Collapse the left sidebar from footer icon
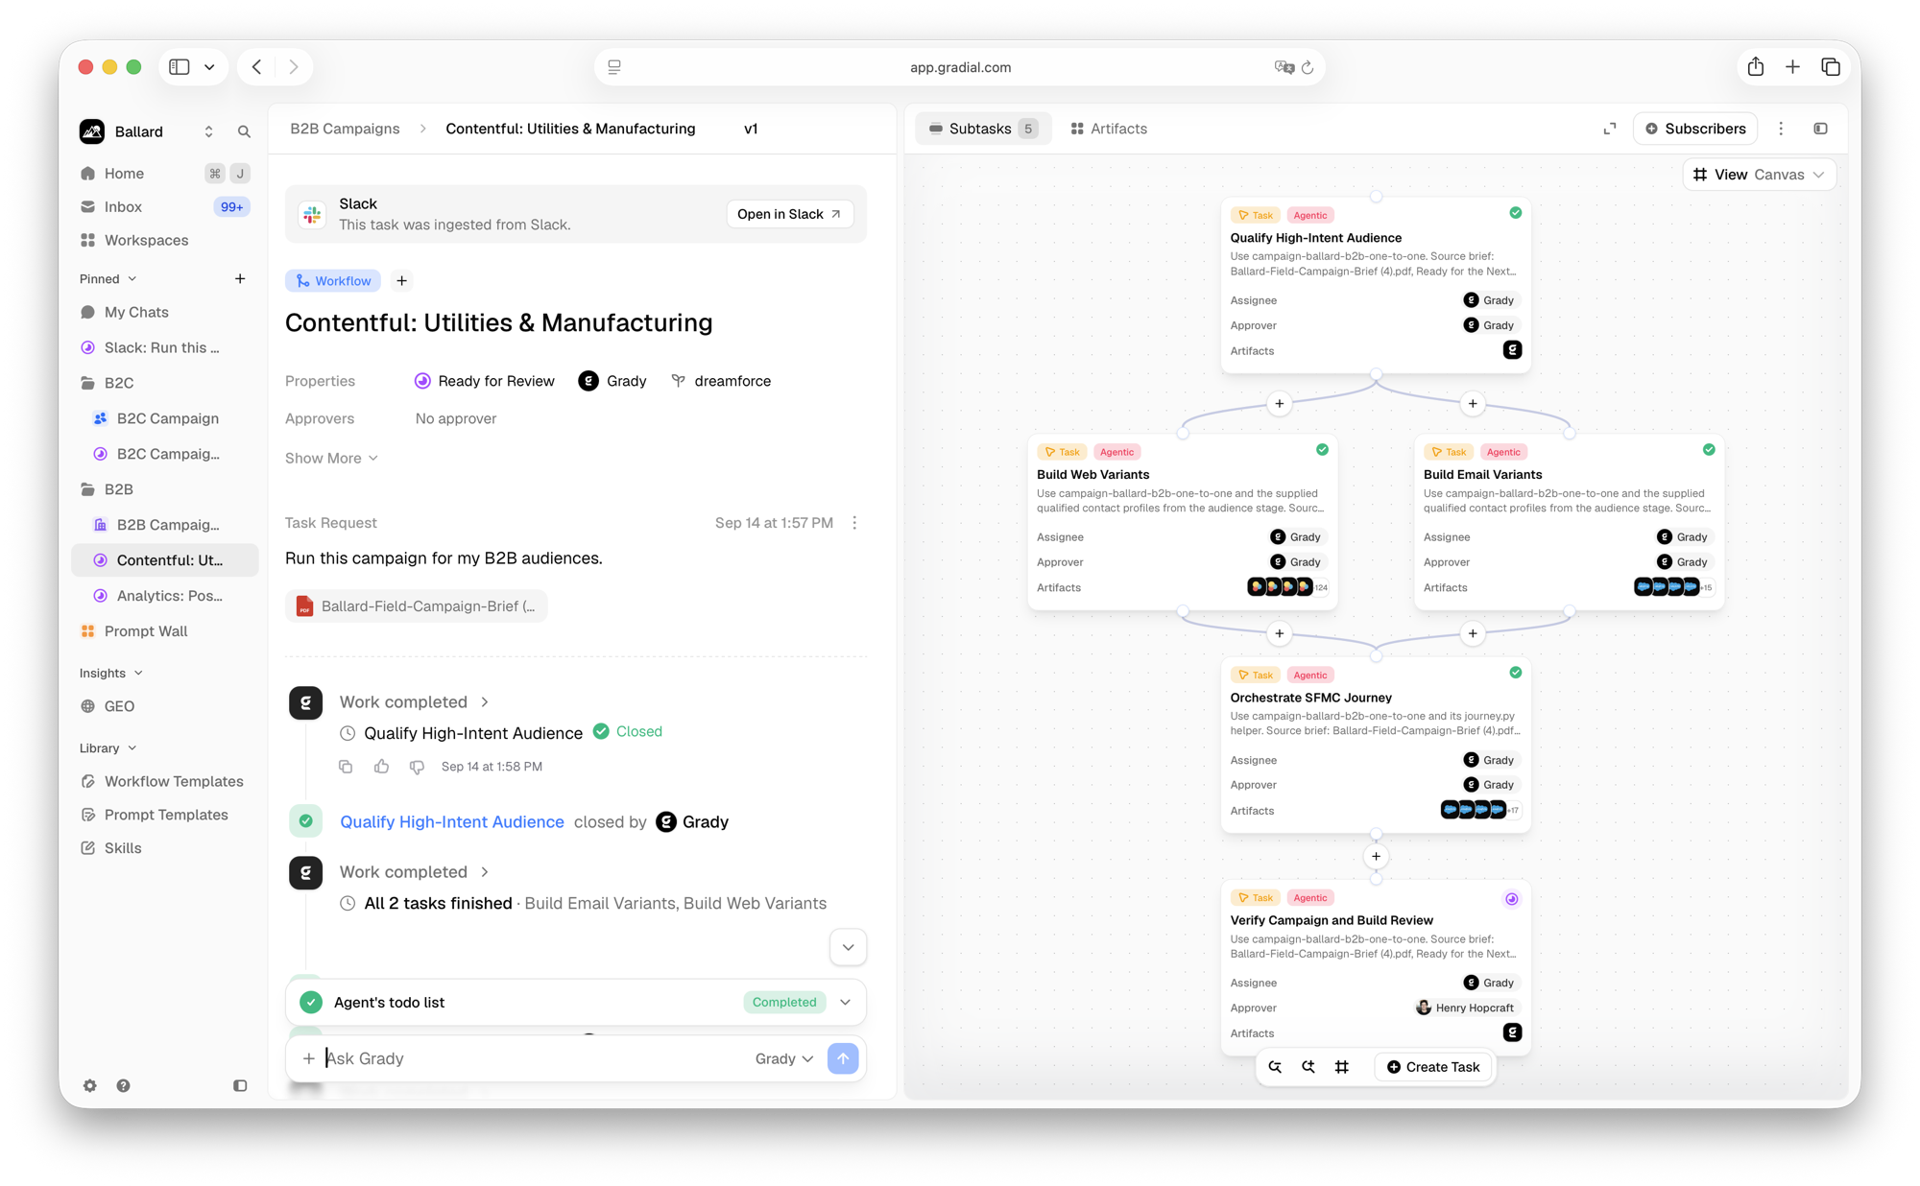This screenshot has height=1186, width=1920. coord(240,1085)
